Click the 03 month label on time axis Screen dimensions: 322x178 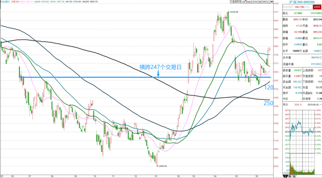194,176
